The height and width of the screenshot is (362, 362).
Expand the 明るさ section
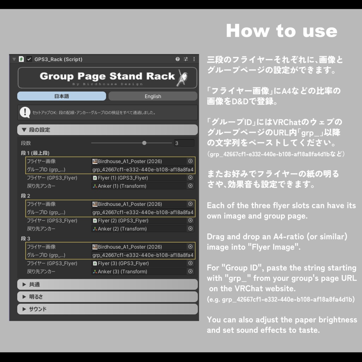(x=107, y=297)
